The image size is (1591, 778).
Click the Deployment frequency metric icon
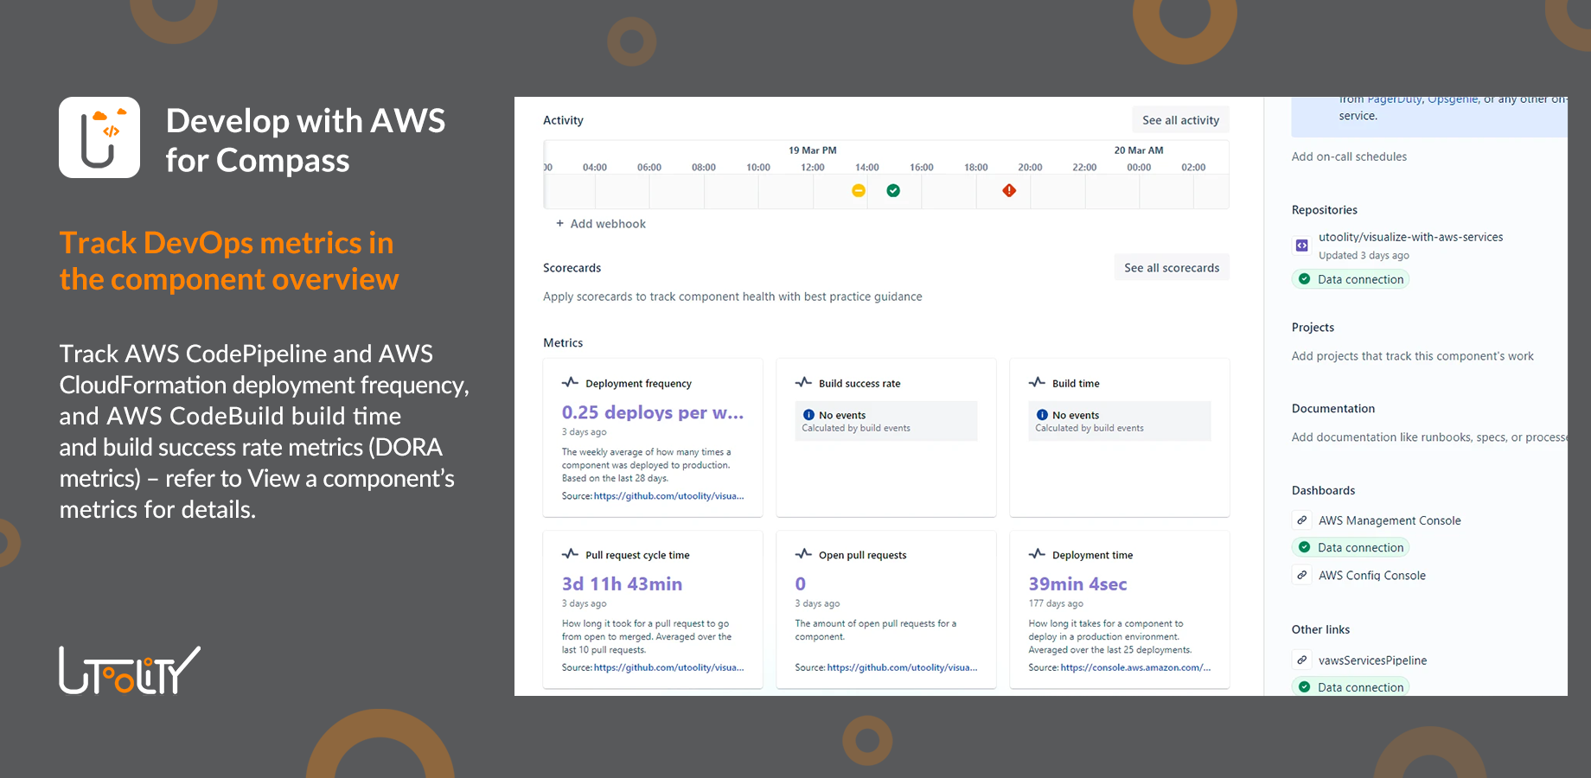point(571,382)
